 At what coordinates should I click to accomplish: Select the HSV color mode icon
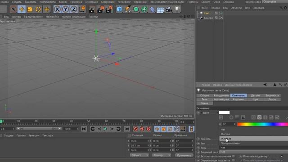tap(259, 117)
